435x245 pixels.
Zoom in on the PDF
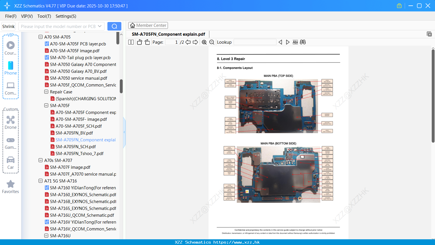204,42
